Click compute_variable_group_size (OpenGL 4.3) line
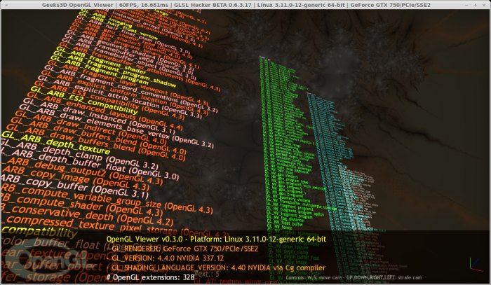 107,199
